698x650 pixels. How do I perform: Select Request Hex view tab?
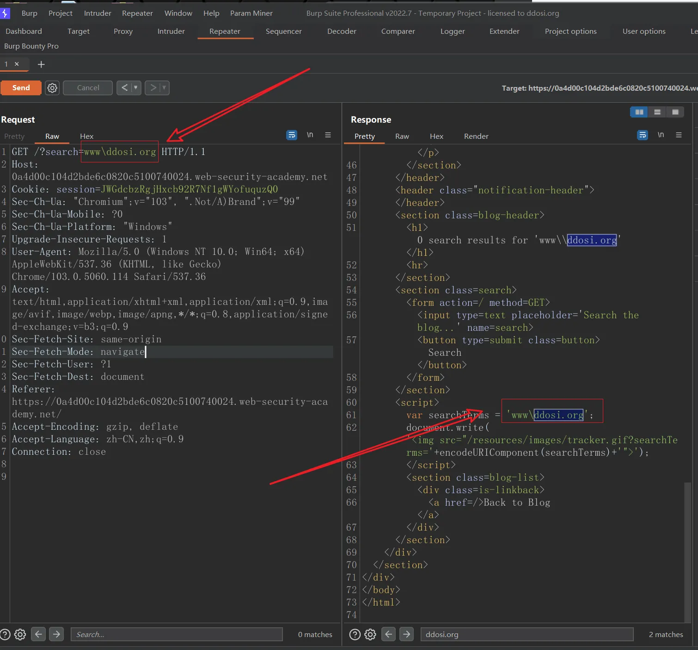[x=86, y=136]
